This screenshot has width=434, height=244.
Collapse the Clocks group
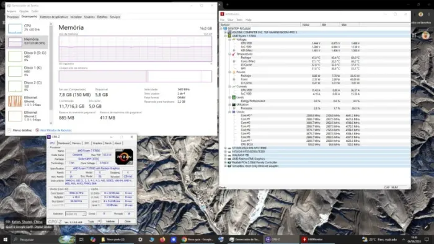click(x=230, y=112)
